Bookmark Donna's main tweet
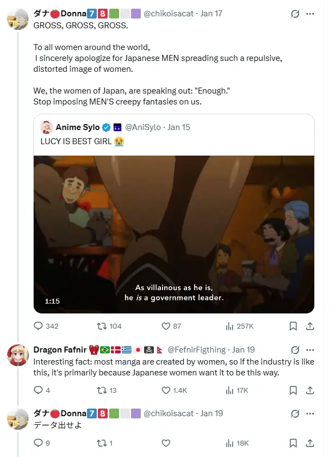The width and height of the screenshot is (330, 457). 293,326
